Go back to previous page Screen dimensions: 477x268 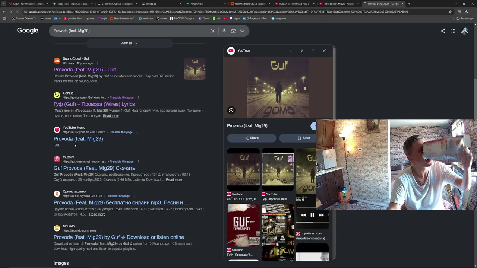[x=4, y=12]
